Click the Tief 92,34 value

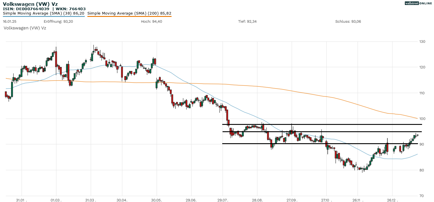point(247,22)
